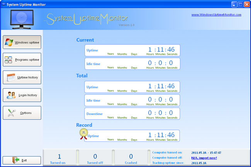Image resolution: width=251 pixels, height=167 pixels.
Task: Click the Turned off counter
Action: tap(95, 159)
